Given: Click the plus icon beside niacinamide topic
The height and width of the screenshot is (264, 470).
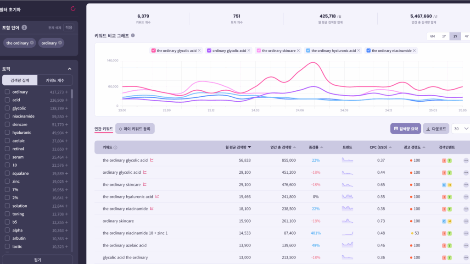Looking at the screenshot, I should (x=67, y=116).
